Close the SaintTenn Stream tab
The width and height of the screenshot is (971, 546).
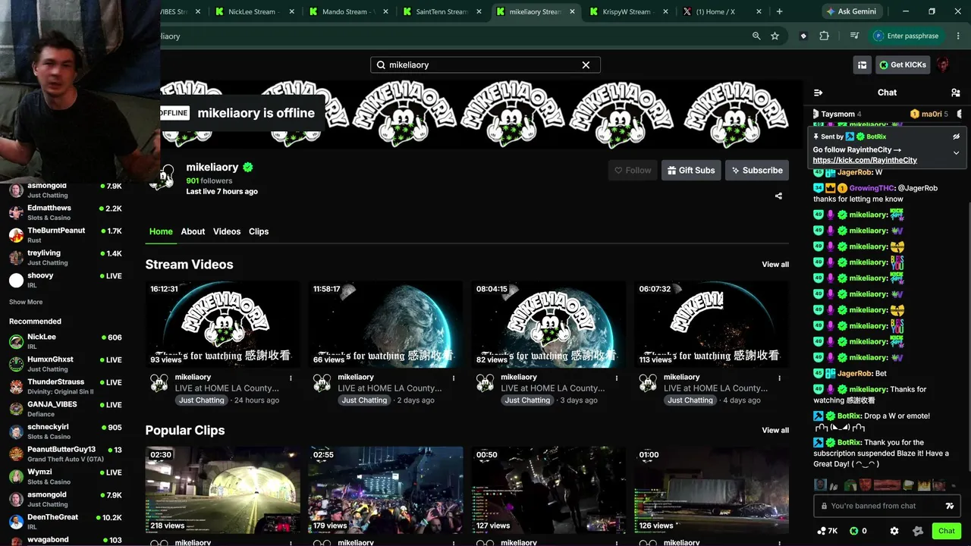point(479,11)
